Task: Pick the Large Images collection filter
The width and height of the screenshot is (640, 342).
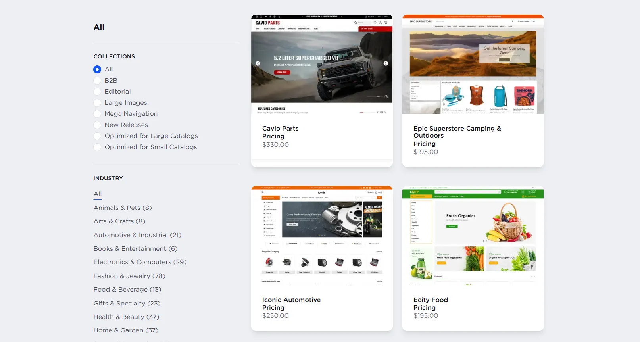Action: pos(97,103)
